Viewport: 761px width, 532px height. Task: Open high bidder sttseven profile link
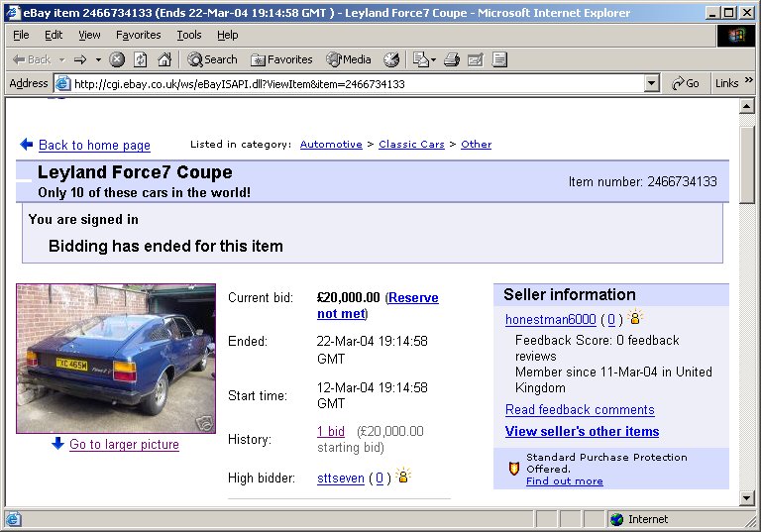(341, 479)
